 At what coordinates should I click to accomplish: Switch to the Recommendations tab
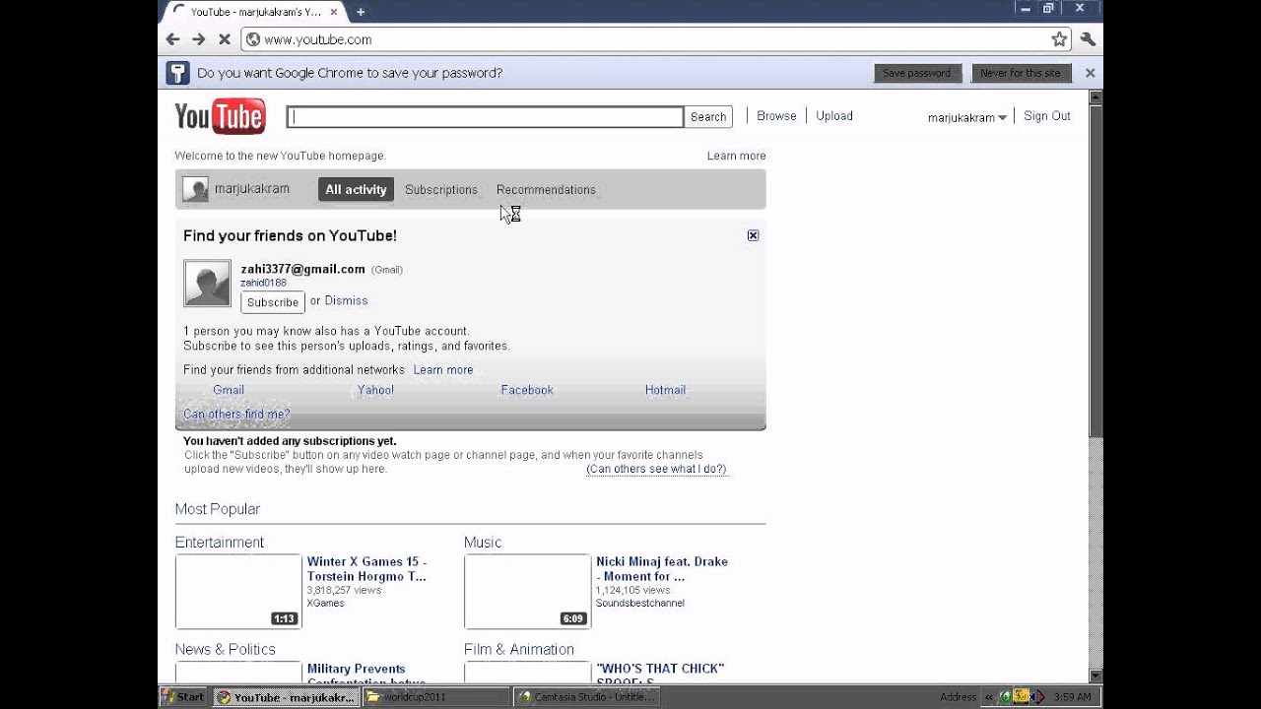(x=546, y=189)
